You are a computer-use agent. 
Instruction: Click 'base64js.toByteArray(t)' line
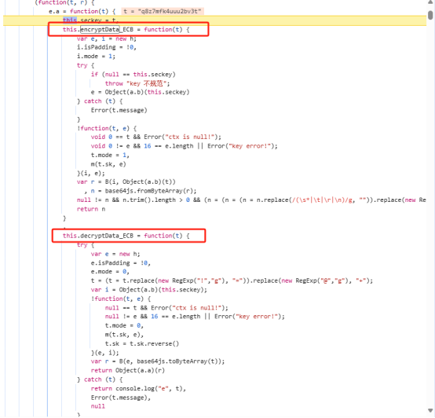[158, 361]
